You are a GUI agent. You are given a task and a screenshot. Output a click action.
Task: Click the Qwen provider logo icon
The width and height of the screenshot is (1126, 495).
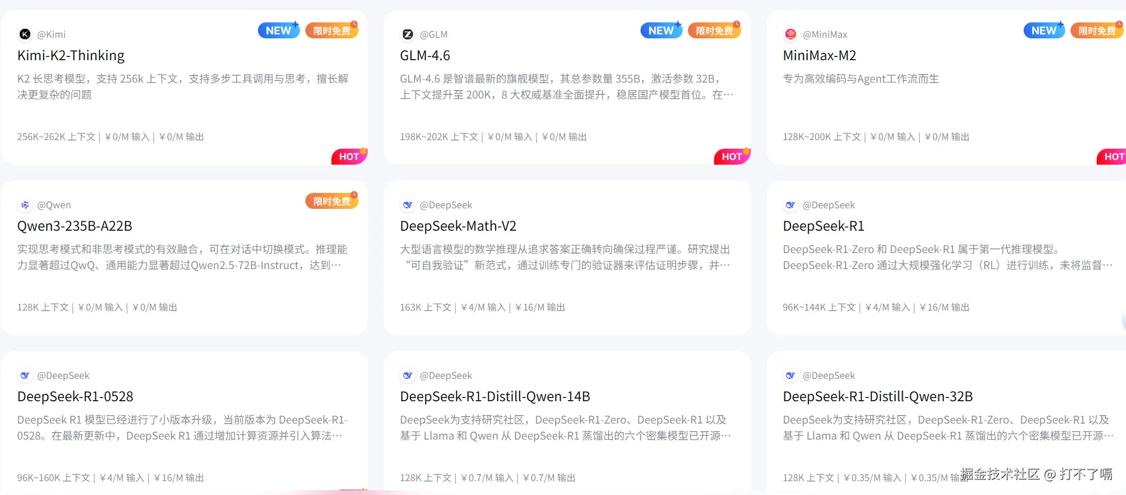(x=25, y=205)
